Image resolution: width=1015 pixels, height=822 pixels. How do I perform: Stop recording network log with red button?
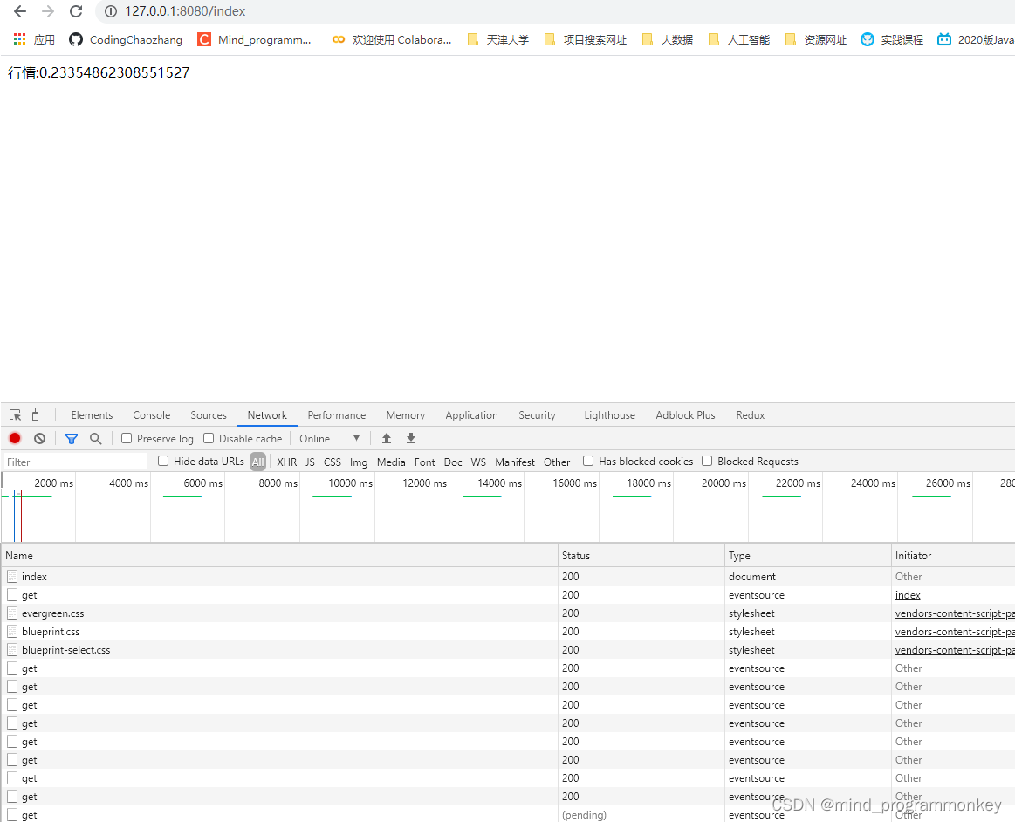point(15,438)
